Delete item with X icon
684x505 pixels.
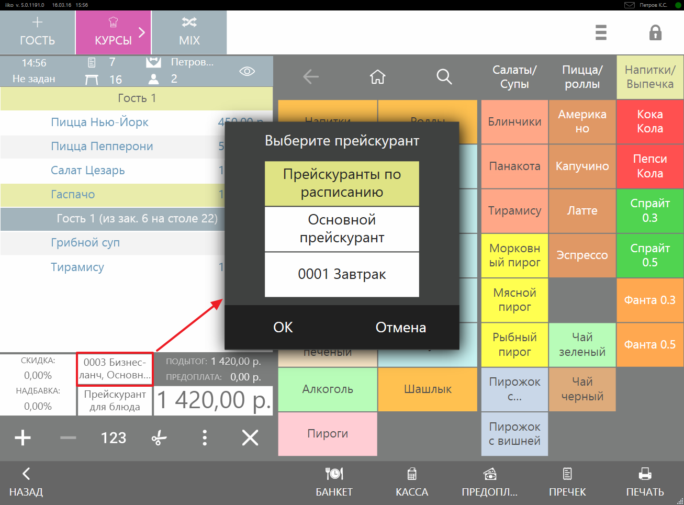[x=250, y=437]
